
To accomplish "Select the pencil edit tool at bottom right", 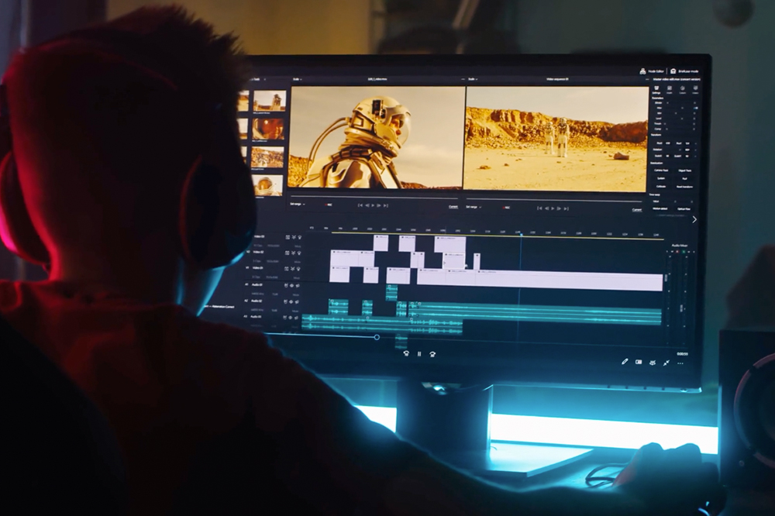I will 625,361.
